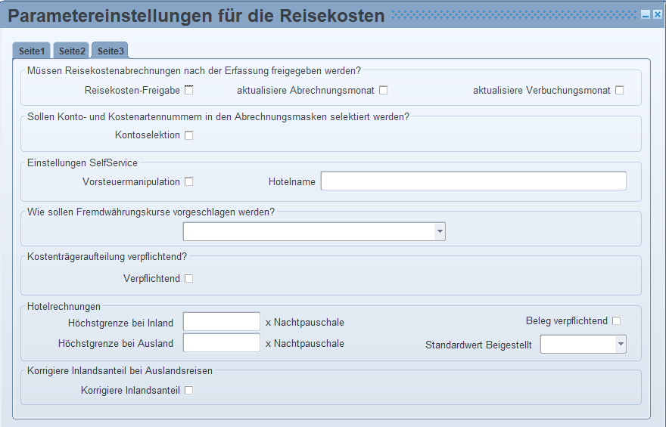Expand the Standardwert Beigestellt dropdown
The width and height of the screenshot is (666, 427).
pos(621,344)
